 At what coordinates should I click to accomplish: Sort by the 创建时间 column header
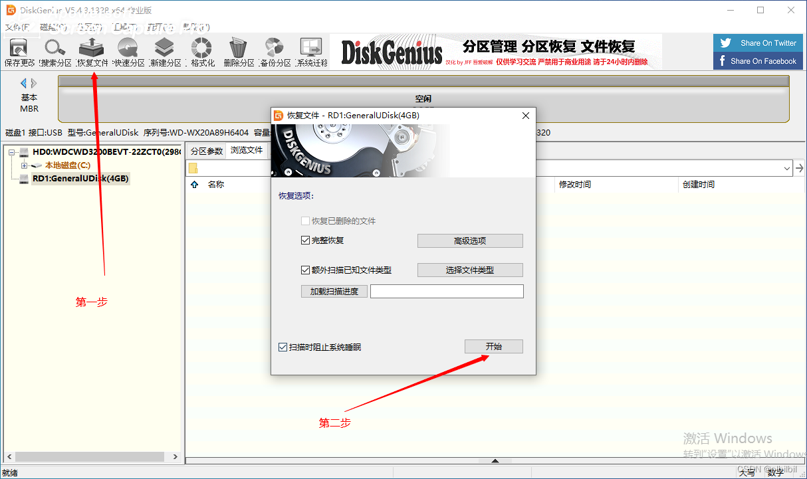tap(699, 185)
